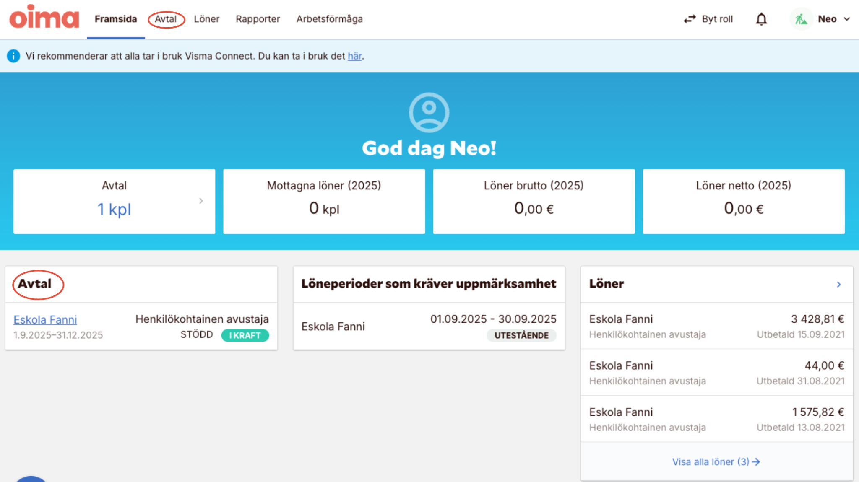859x482 pixels.
Task: Click the blue info icon in banner
Action: [13, 56]
